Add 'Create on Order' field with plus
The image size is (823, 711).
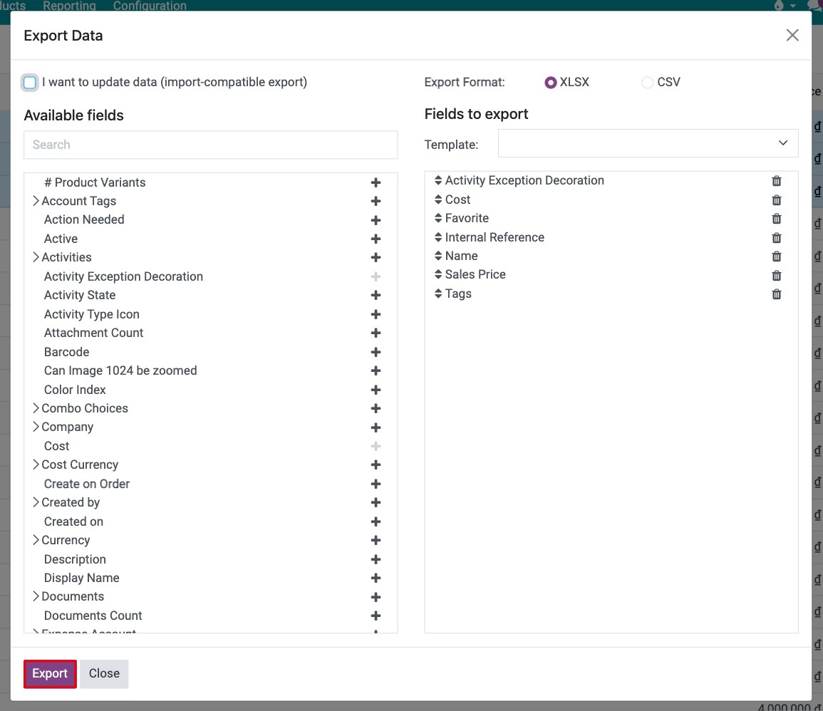(x=376, y=484)
